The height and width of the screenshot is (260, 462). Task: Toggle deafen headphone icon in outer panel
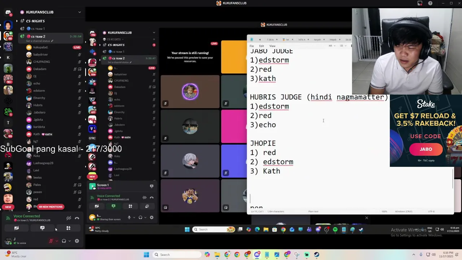tap(64, 241)
